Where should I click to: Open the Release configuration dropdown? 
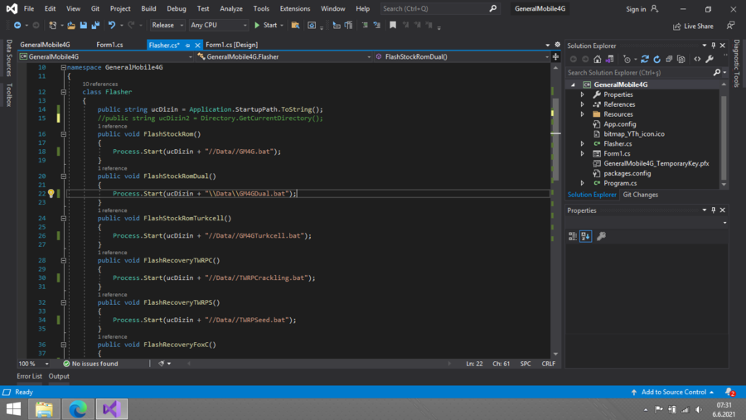(167, 26)
